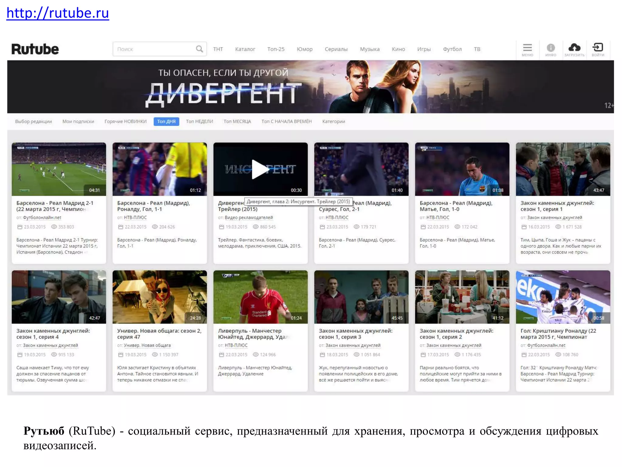Switch to Топ МЕСЯЦА tab
Image resolution: width=622 pixels, height=467 pixels.
[237, 122]
